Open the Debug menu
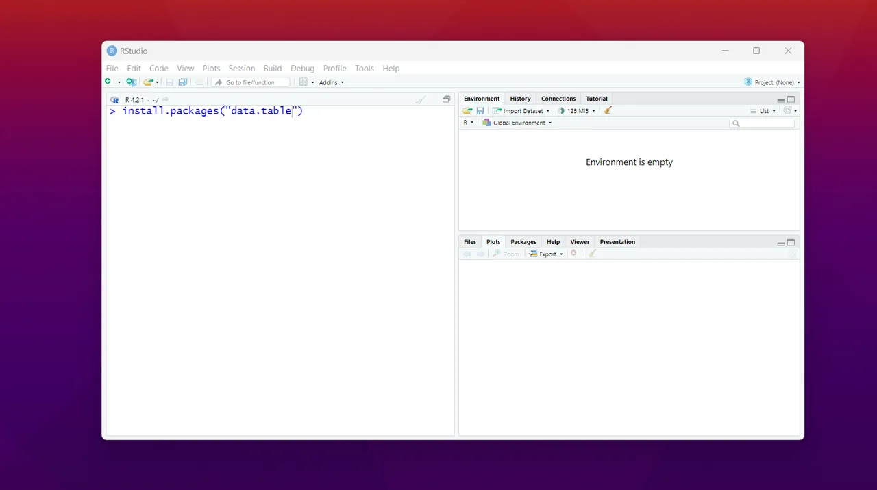The width and height of the screenshot is (877, 490). (302, 69)
